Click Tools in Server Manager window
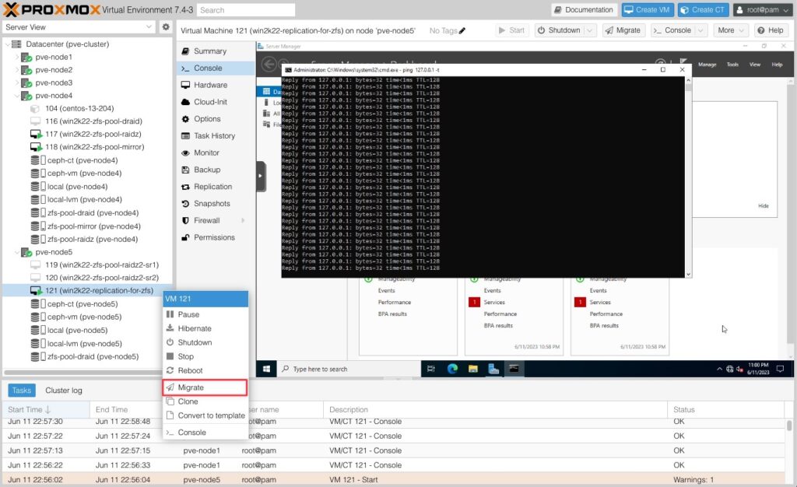This screenshot has height=487, width=797. click(732, 65)
